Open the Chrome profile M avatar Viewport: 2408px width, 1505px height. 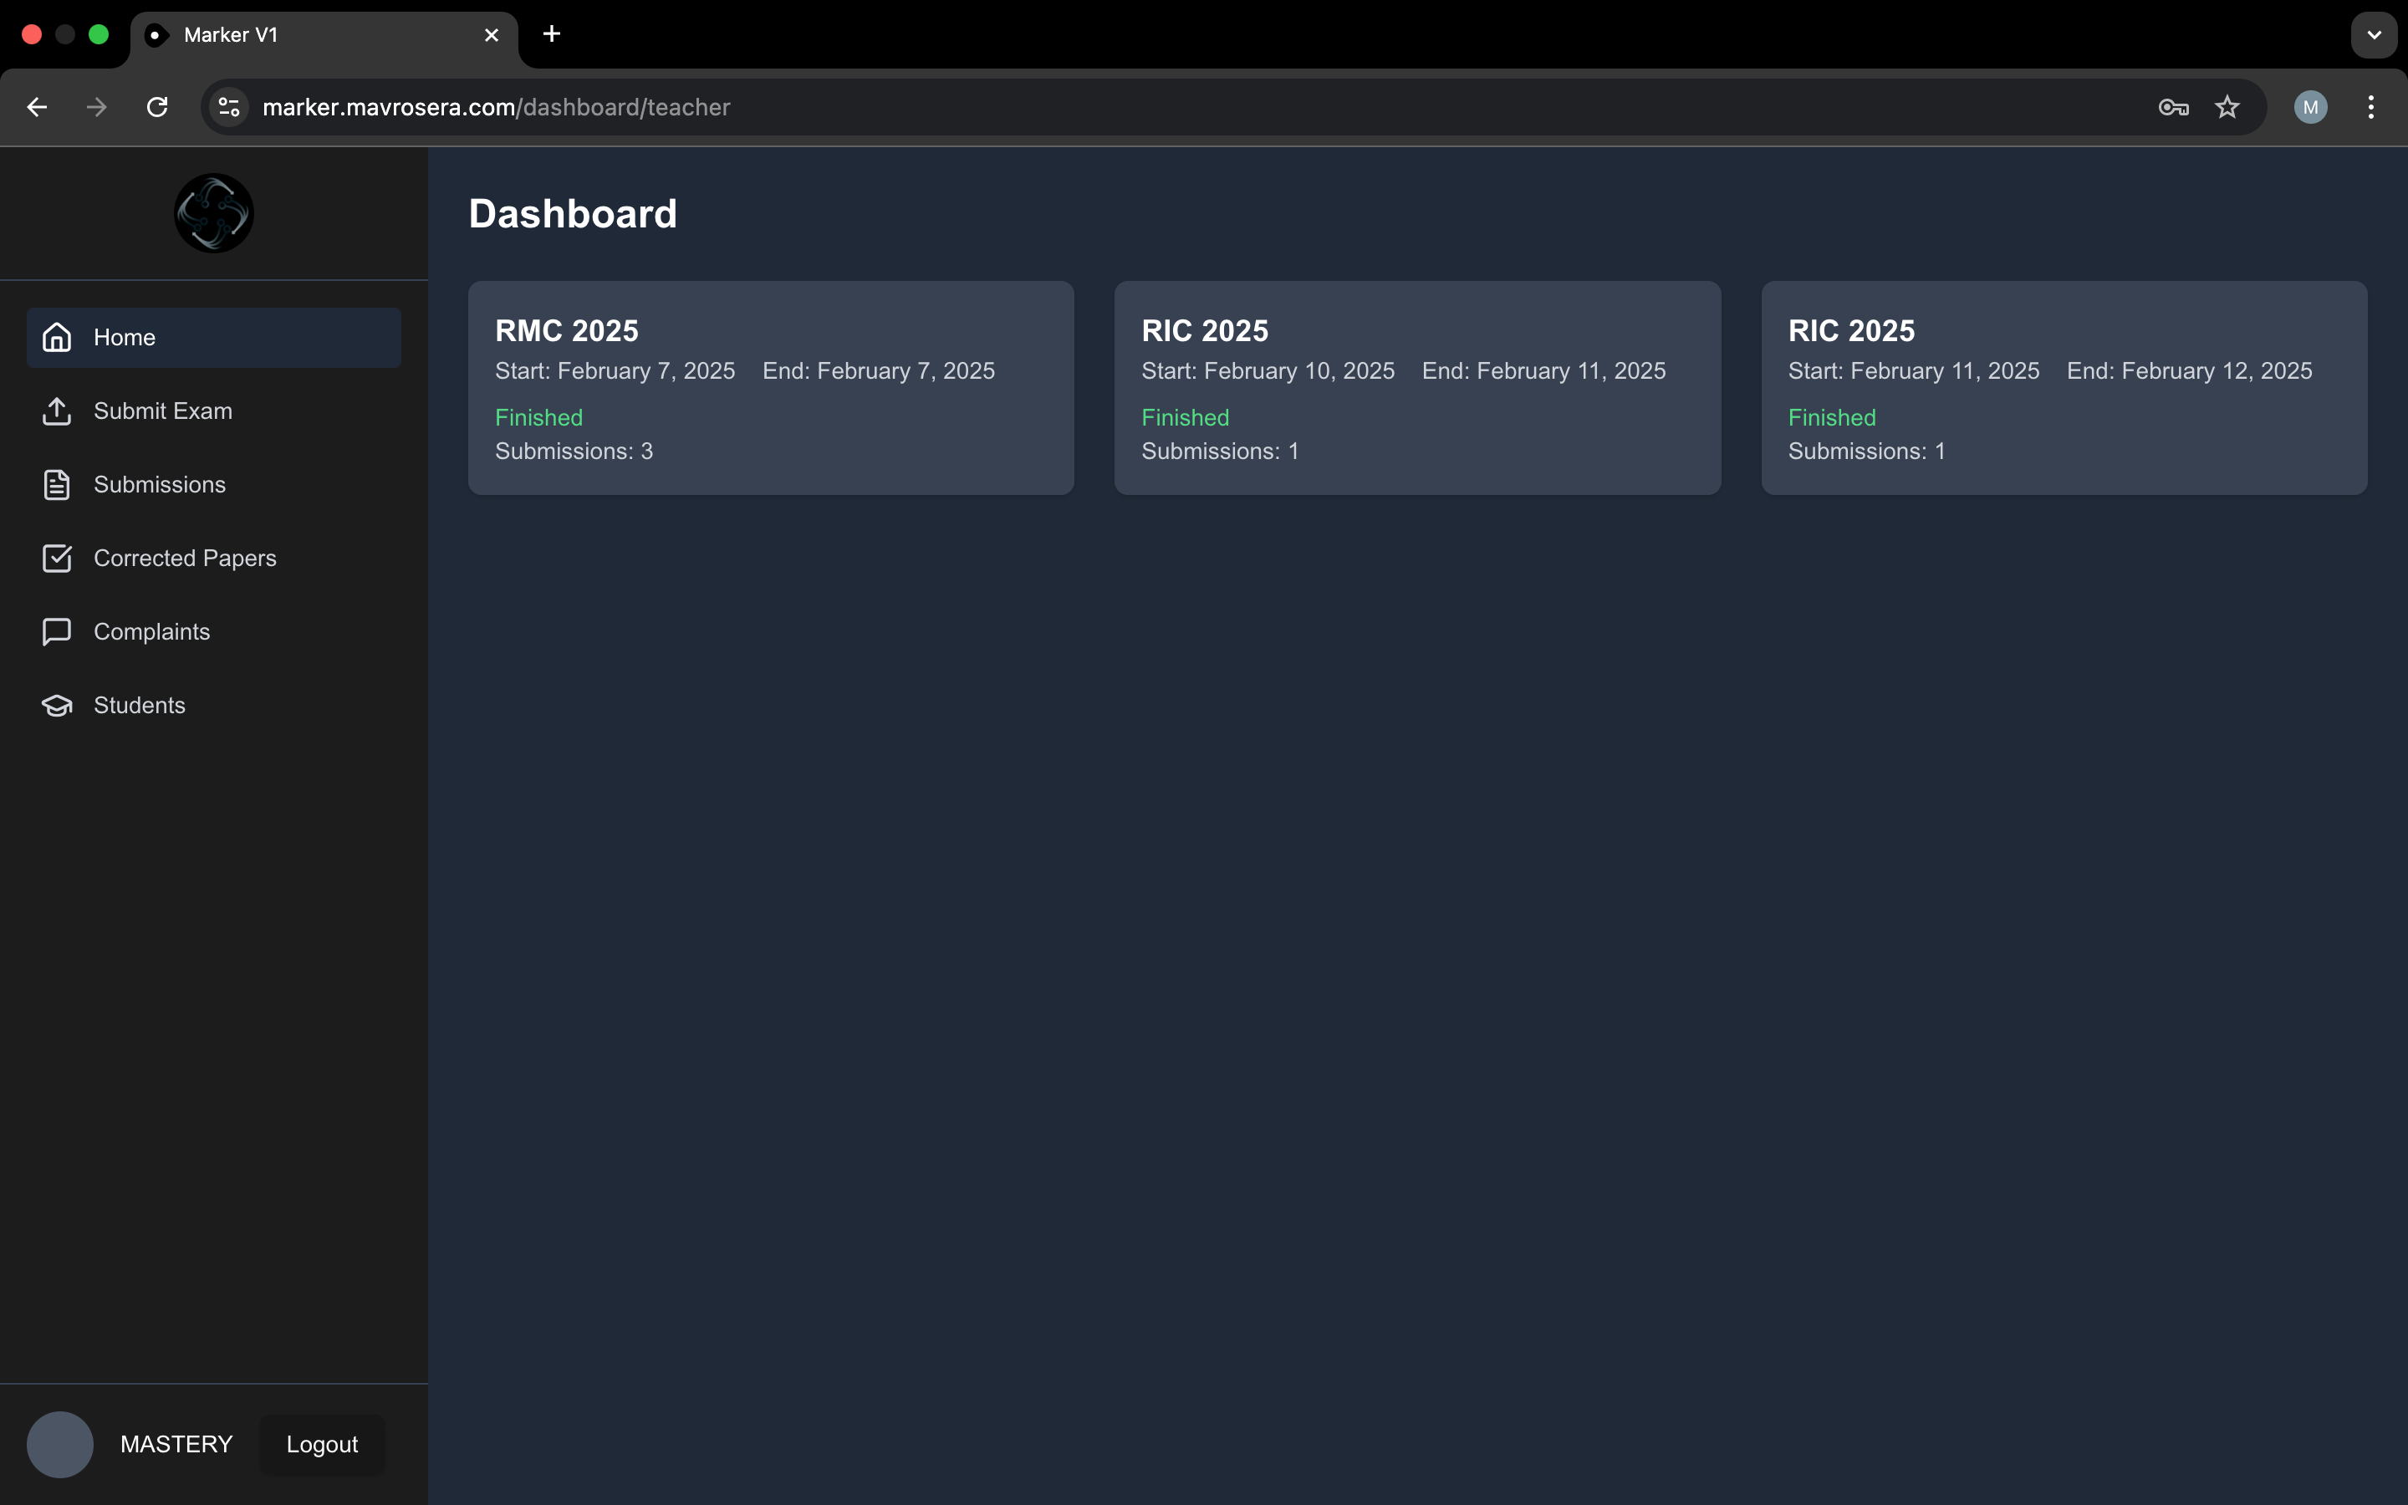click(x=2310, y=108)
